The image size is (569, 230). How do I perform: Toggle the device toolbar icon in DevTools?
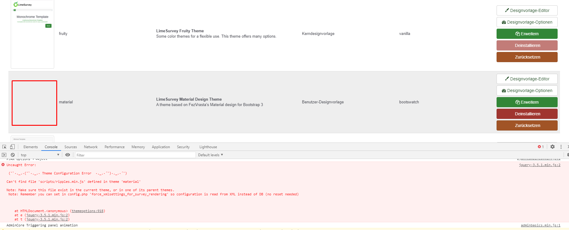[12, 147]
